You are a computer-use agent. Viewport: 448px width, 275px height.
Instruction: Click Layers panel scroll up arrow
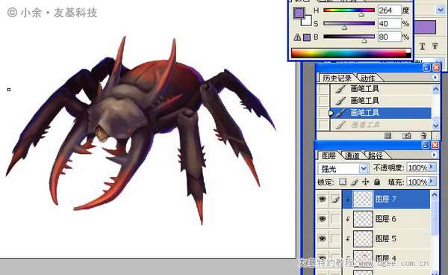tap(435, 195)
